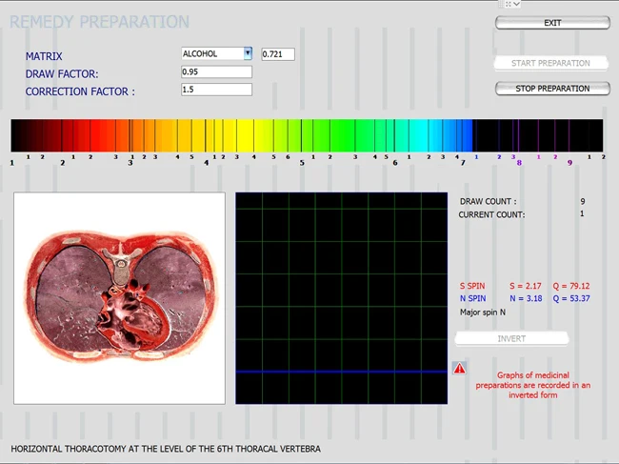Viewport: 619px width, 464px height.
Task: Click the blue line in the graph
Action: 341,372
